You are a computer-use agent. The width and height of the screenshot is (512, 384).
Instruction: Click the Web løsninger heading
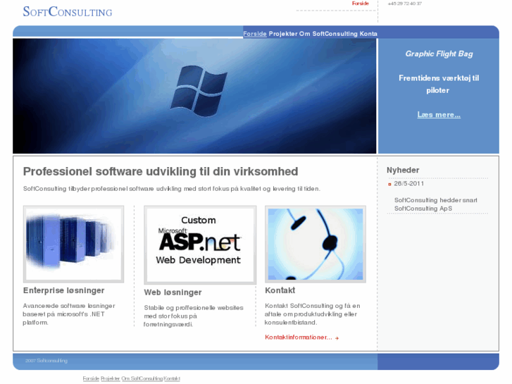pos(173,292)
